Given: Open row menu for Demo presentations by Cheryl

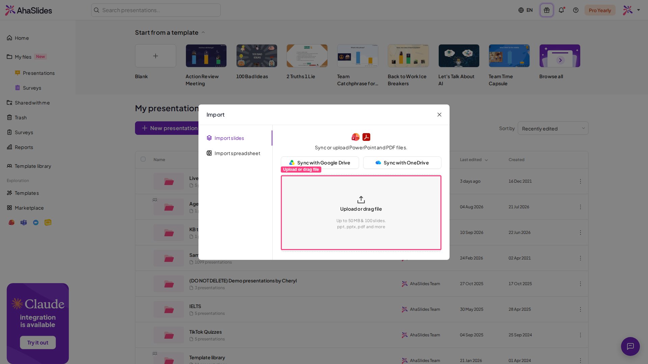Looking at the screenshot, I should tap(580, 284).
